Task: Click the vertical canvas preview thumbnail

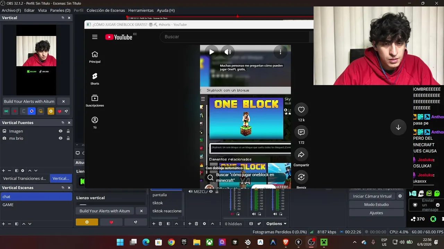Action: (36, 60)
